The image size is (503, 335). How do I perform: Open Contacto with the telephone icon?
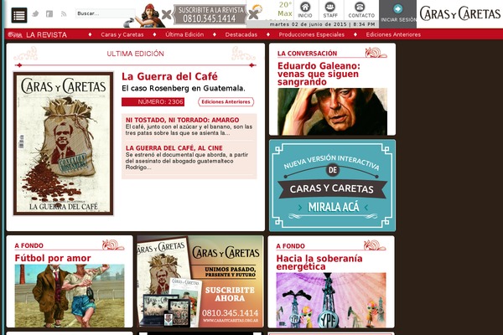pyautogui.click(x=361, y=10)
